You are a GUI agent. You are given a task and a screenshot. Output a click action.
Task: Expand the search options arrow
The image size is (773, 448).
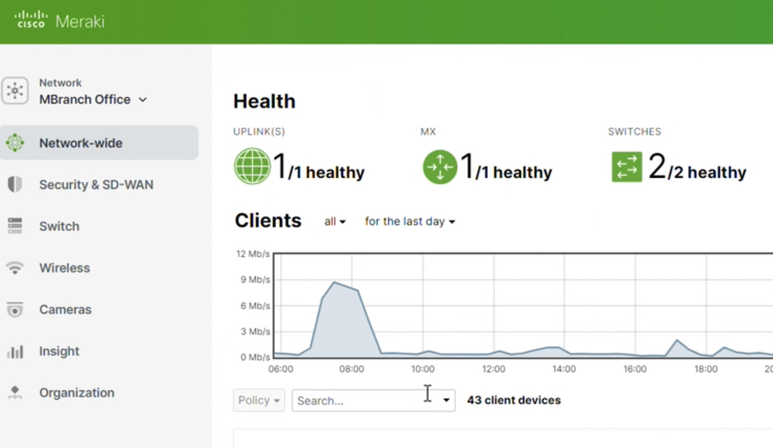click(x=447, y=400)
